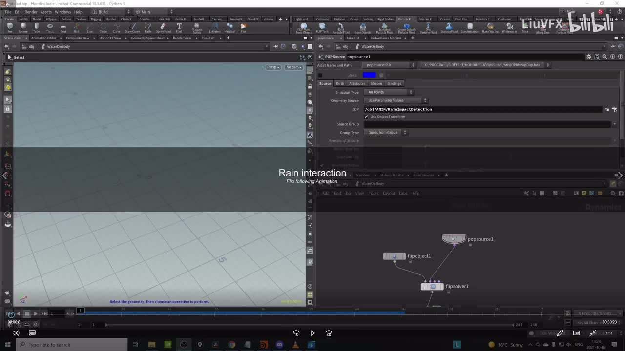Click the Emit Particle Fluid shelf tool

click(341, 28)
